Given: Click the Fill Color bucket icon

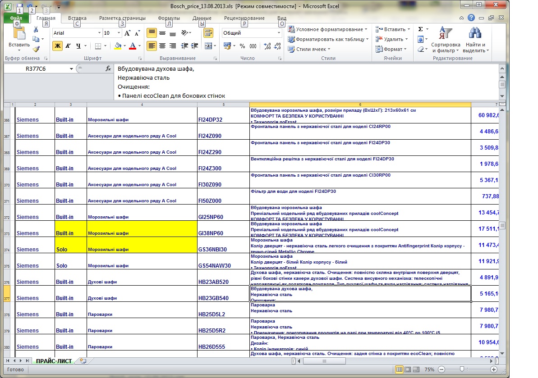Looking at the screenshot, I should click(x=118, y=46).
